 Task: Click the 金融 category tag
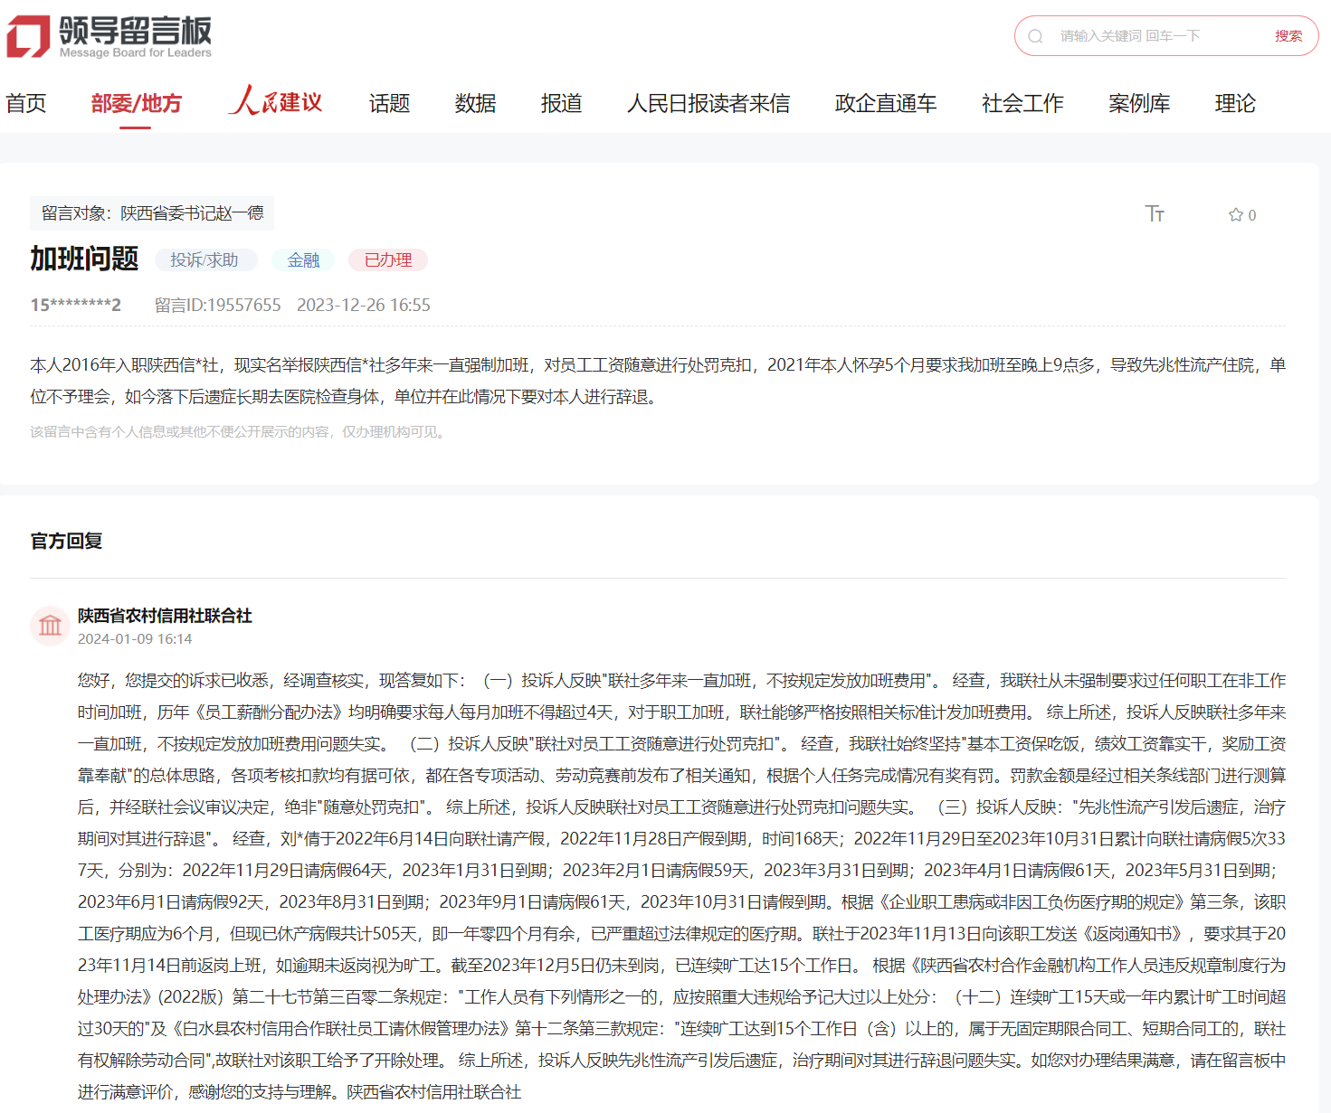click(303, 260)
